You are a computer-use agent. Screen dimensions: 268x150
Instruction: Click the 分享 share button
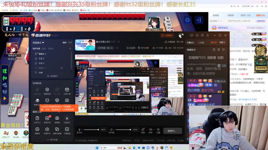coord(180,42)
